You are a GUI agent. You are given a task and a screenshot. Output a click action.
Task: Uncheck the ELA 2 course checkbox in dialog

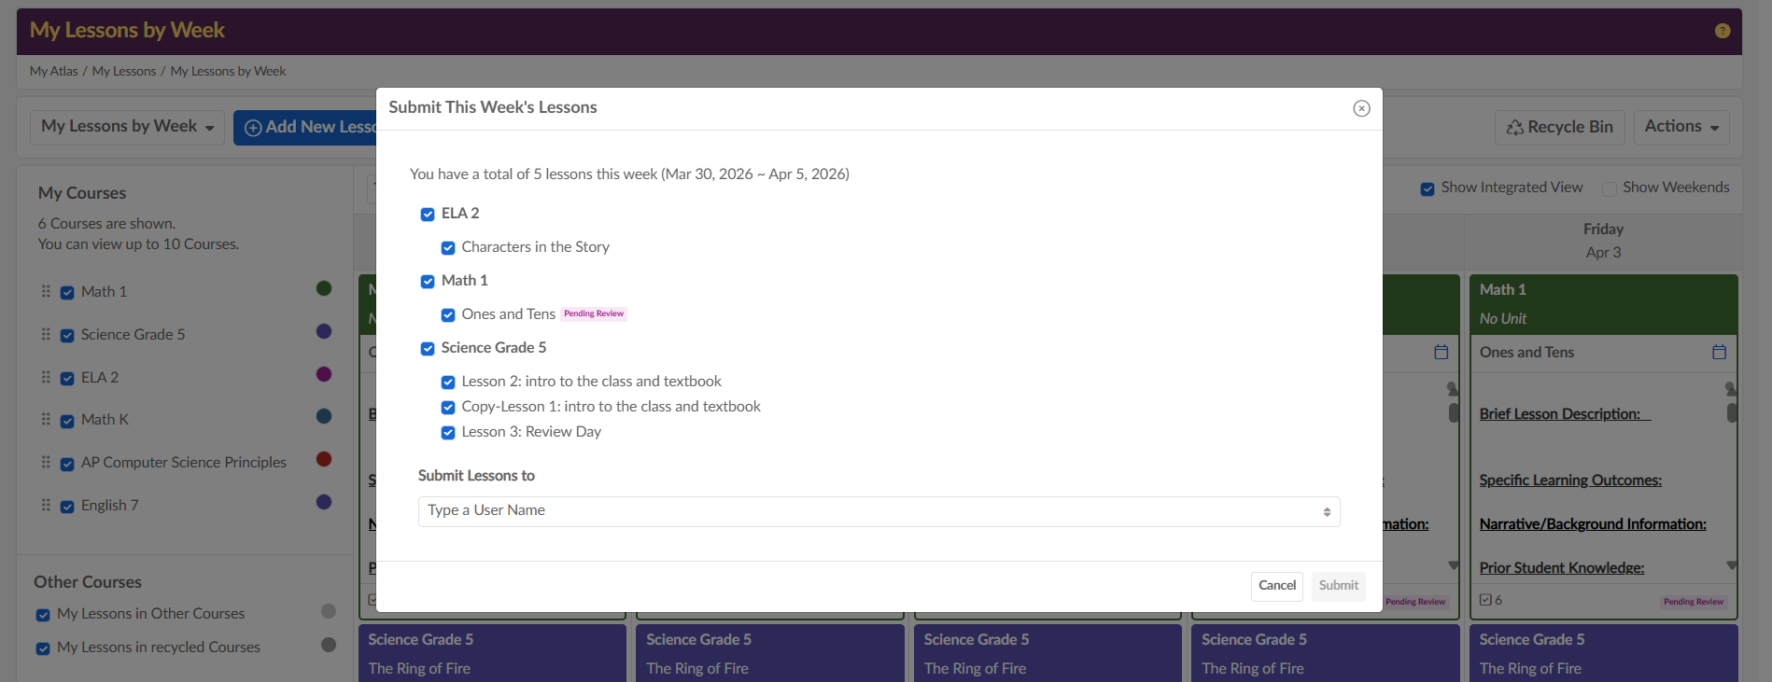click(x=428, y=215)
